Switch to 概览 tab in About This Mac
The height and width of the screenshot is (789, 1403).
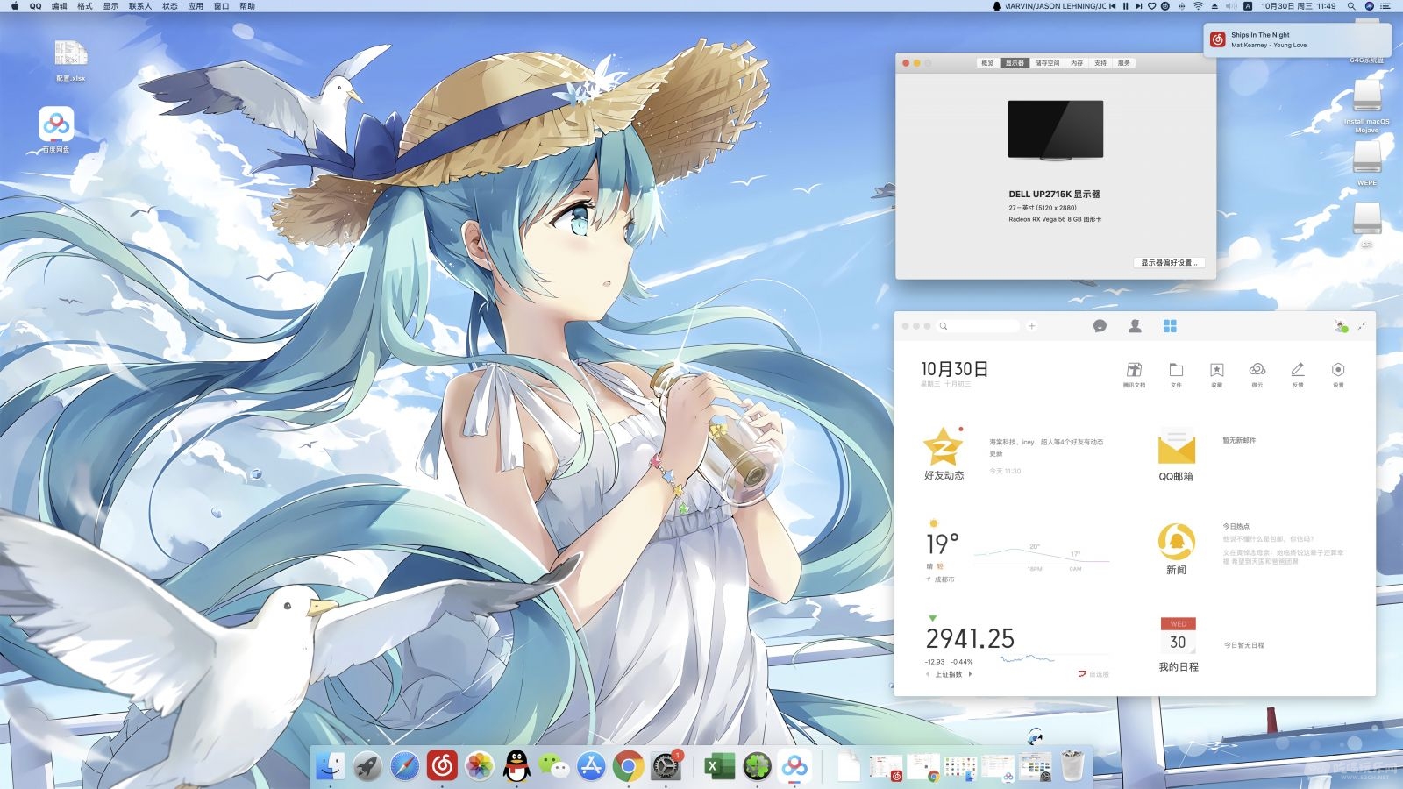pos(987,63)
